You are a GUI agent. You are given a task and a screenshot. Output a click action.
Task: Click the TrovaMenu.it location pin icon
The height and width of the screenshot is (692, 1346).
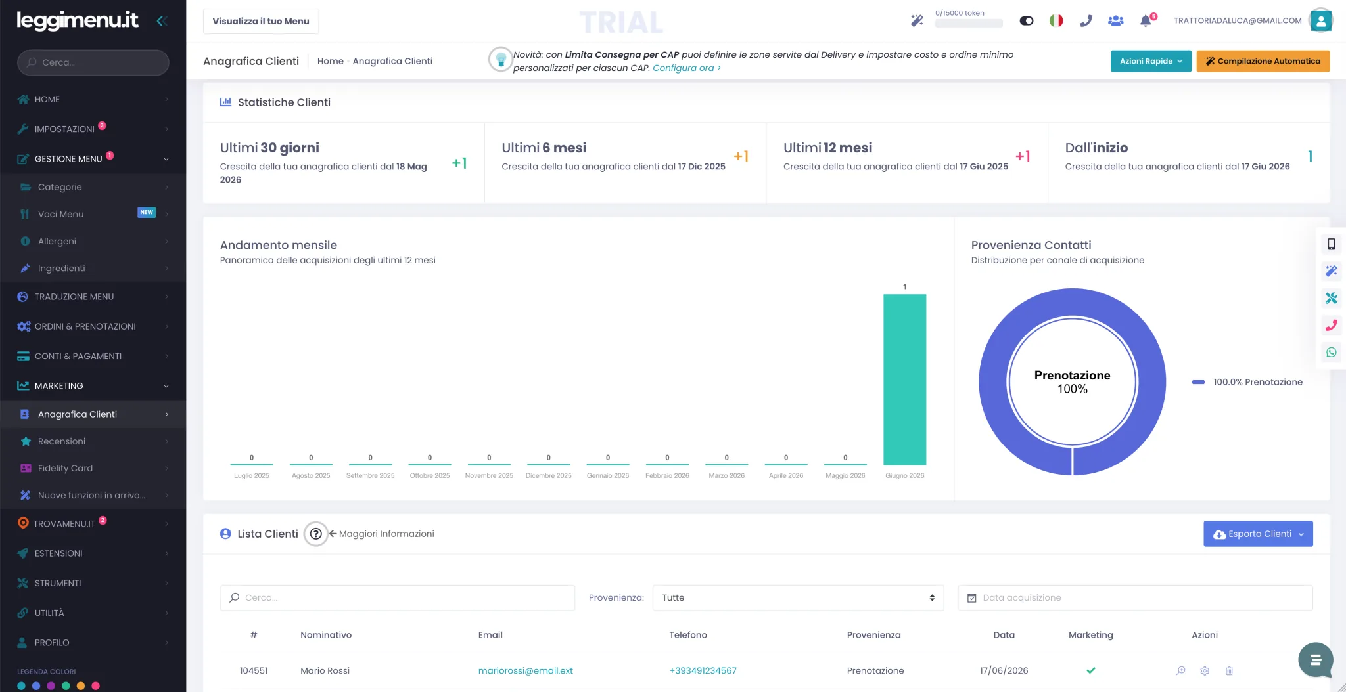pos(23,523)
